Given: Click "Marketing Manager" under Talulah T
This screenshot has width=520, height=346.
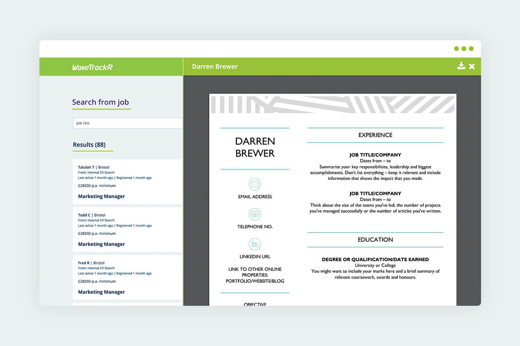Looking at the screenshot, I should (x=101, y=196).
